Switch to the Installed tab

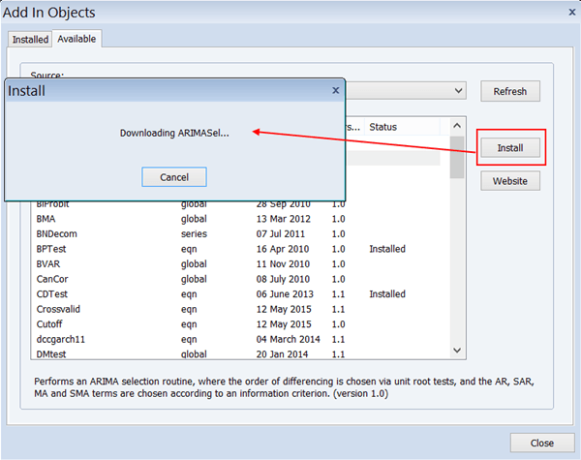tap(30, 39)
